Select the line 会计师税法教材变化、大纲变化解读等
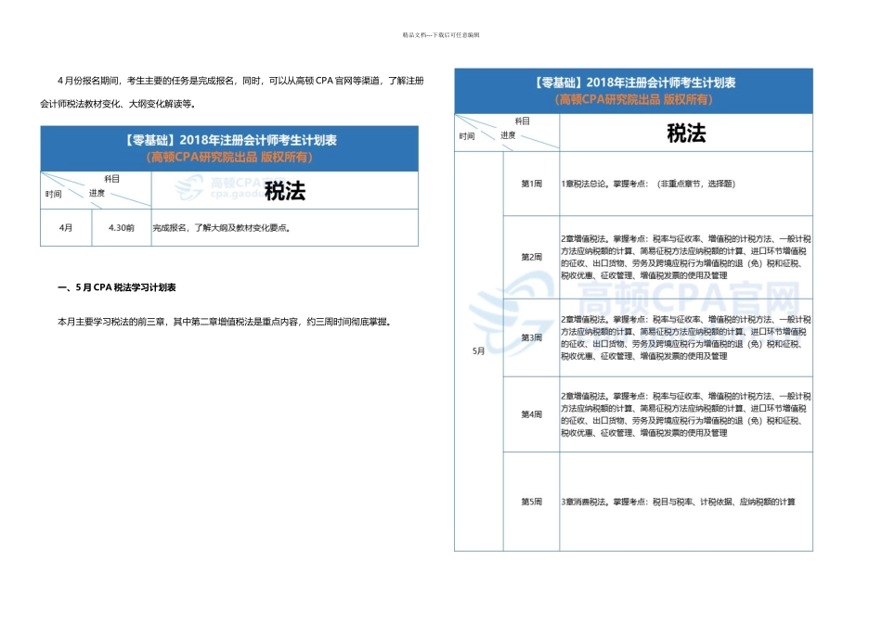Image resolution: width=882 pixels, height=623 pixels. coord(118,104)
